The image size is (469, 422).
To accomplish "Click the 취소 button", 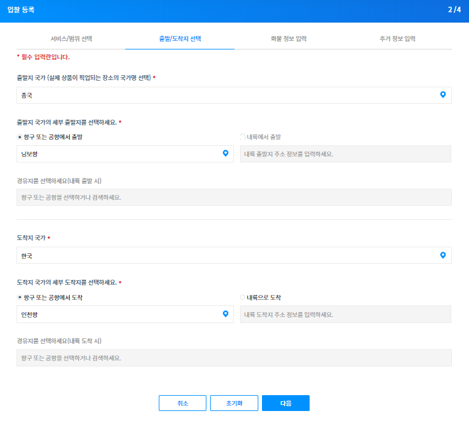I will (183, 403).
